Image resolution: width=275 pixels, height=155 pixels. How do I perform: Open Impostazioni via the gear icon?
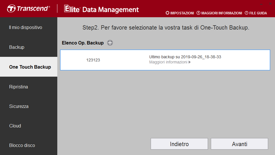click(x=167, y=13)
